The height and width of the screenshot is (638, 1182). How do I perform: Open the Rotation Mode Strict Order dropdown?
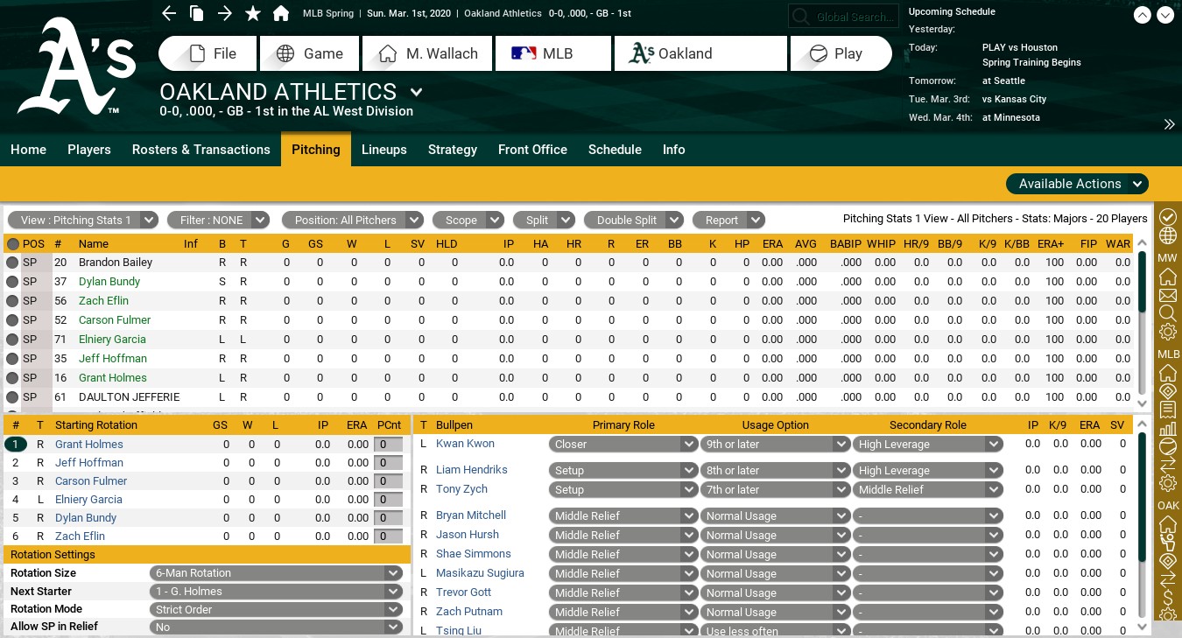[x=276, y=610]
